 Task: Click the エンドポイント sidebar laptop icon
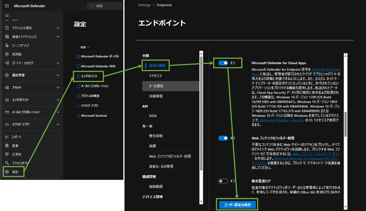7,100
